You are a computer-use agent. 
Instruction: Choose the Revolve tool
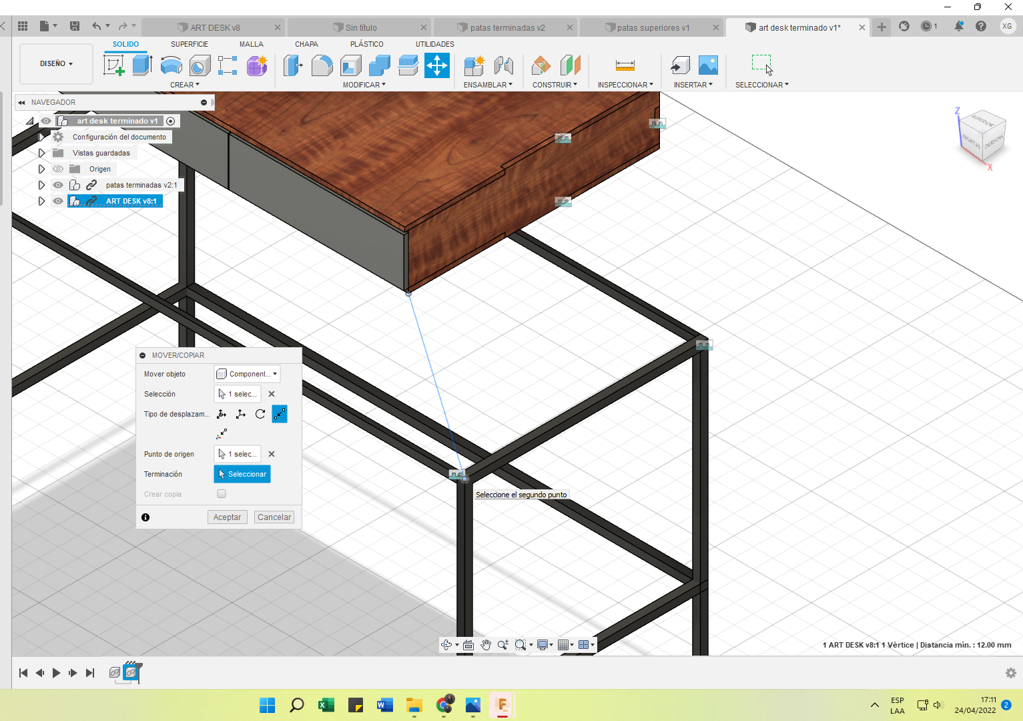pyautogui.click(x=171, y=65)
